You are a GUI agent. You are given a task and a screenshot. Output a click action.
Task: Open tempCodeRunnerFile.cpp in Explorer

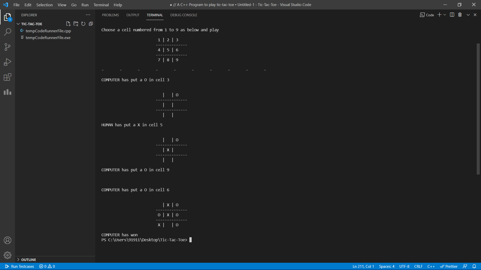point(48,31)
